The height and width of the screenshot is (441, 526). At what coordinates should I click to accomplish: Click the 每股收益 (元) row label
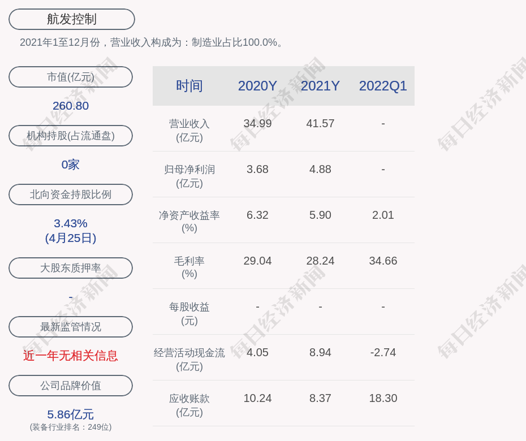tap(189, 314)
